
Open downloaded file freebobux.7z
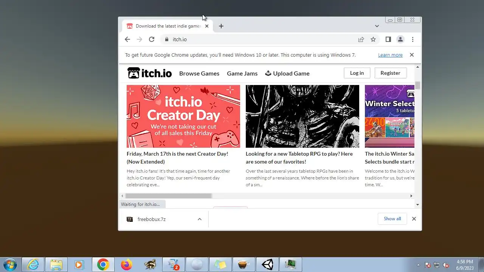pyautogui.click(x=151, y=219)
